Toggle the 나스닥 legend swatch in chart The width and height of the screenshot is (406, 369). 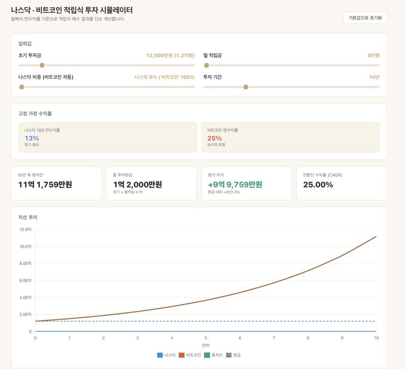pyautogui.click(x=160, y=355)
